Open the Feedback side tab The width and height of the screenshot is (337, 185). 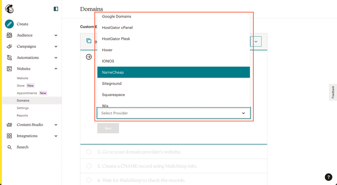tap(333, 92)
